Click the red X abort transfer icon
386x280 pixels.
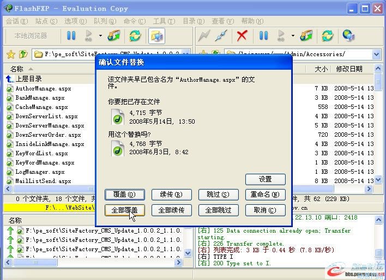(x=242, y=36)
